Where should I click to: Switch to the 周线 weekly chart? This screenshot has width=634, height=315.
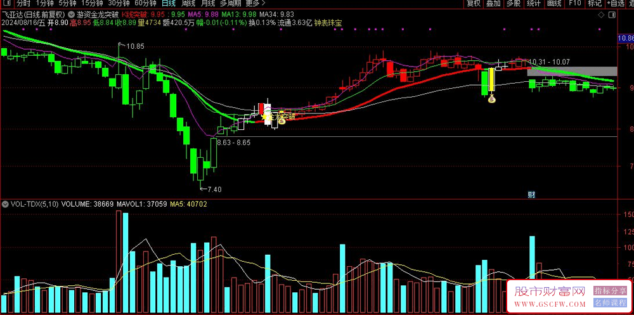[188, 4]
